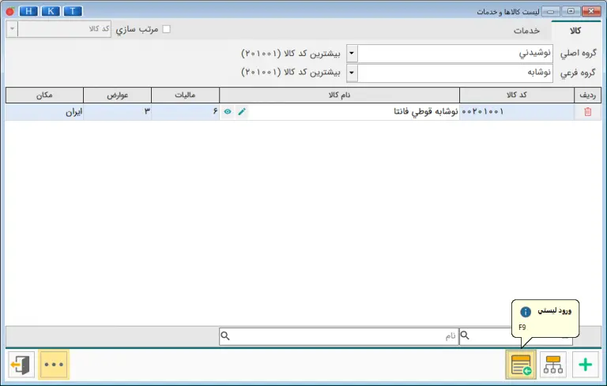Open the گروه فرعي dropdown arrow
Screen dimensions: 607x386
pos(352,73)
